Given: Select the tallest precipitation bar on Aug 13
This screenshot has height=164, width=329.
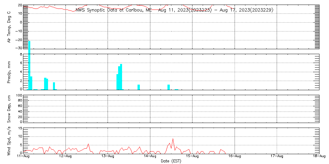Looking at the screenshot, I should point(121,77).
